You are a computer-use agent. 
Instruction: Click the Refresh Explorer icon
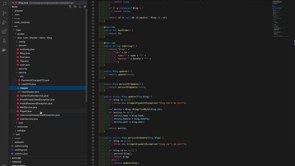[x=80, y=7]
